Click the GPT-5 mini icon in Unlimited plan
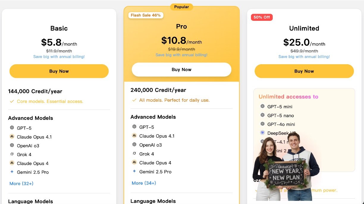This screenshot has height=204, width=364. (263, 106)
